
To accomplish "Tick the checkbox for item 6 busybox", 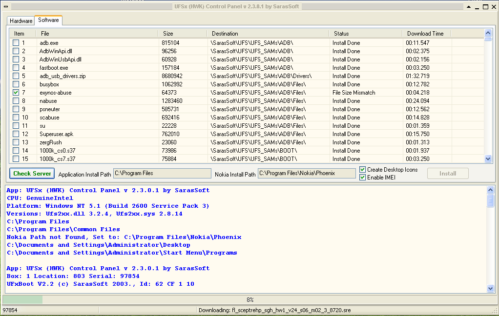I will click(x=16, y=84).
